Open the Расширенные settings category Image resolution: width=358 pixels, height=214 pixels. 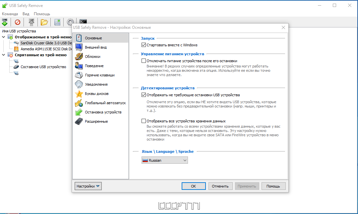(x=100, y=121)
